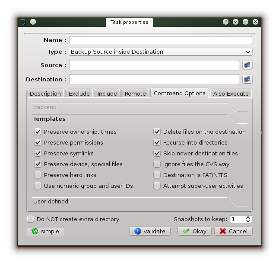Increase Snapshots to keep value
Viewport: 279px width, 264px height.
(248, 217)
